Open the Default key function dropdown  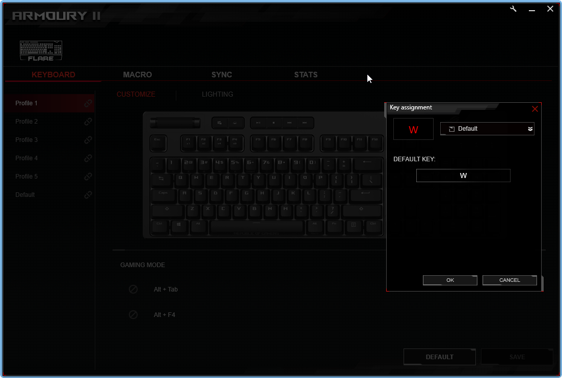(487, 129)
